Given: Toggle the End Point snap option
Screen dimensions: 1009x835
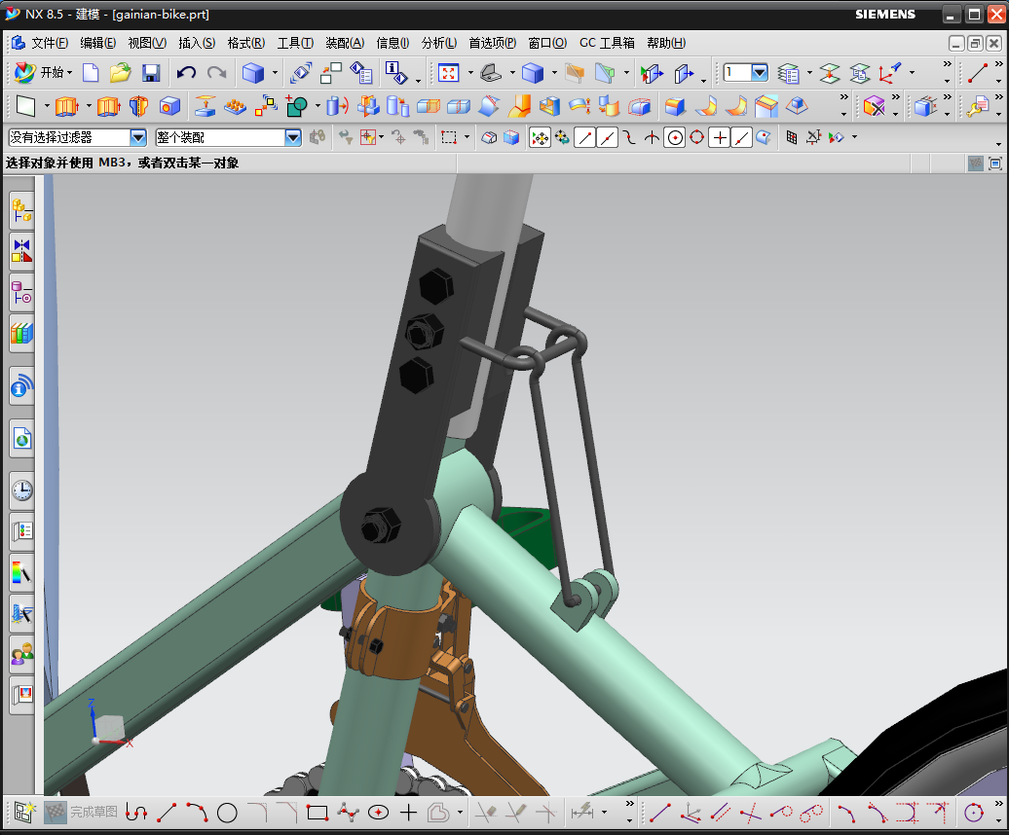Looking at the screenshot, I should click(x=585, y=137).
